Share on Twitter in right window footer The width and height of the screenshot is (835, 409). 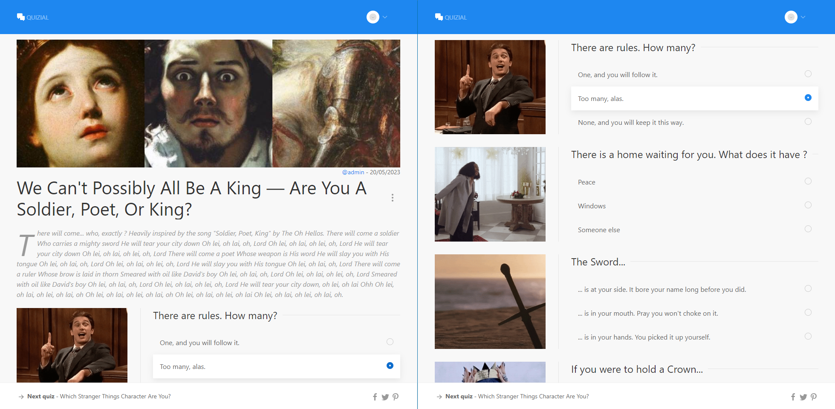[x=803, y=397]
